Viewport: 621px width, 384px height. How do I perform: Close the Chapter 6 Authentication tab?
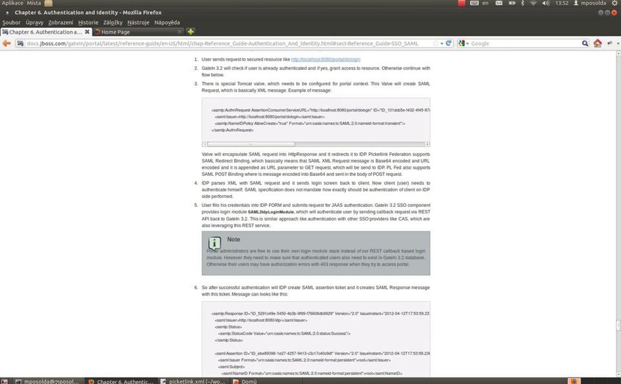click(87, 32)
